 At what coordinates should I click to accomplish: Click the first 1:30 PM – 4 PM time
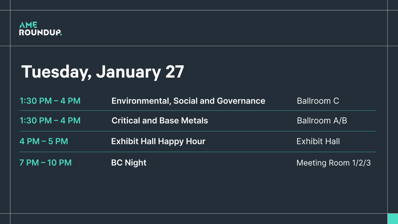(50, 101)
